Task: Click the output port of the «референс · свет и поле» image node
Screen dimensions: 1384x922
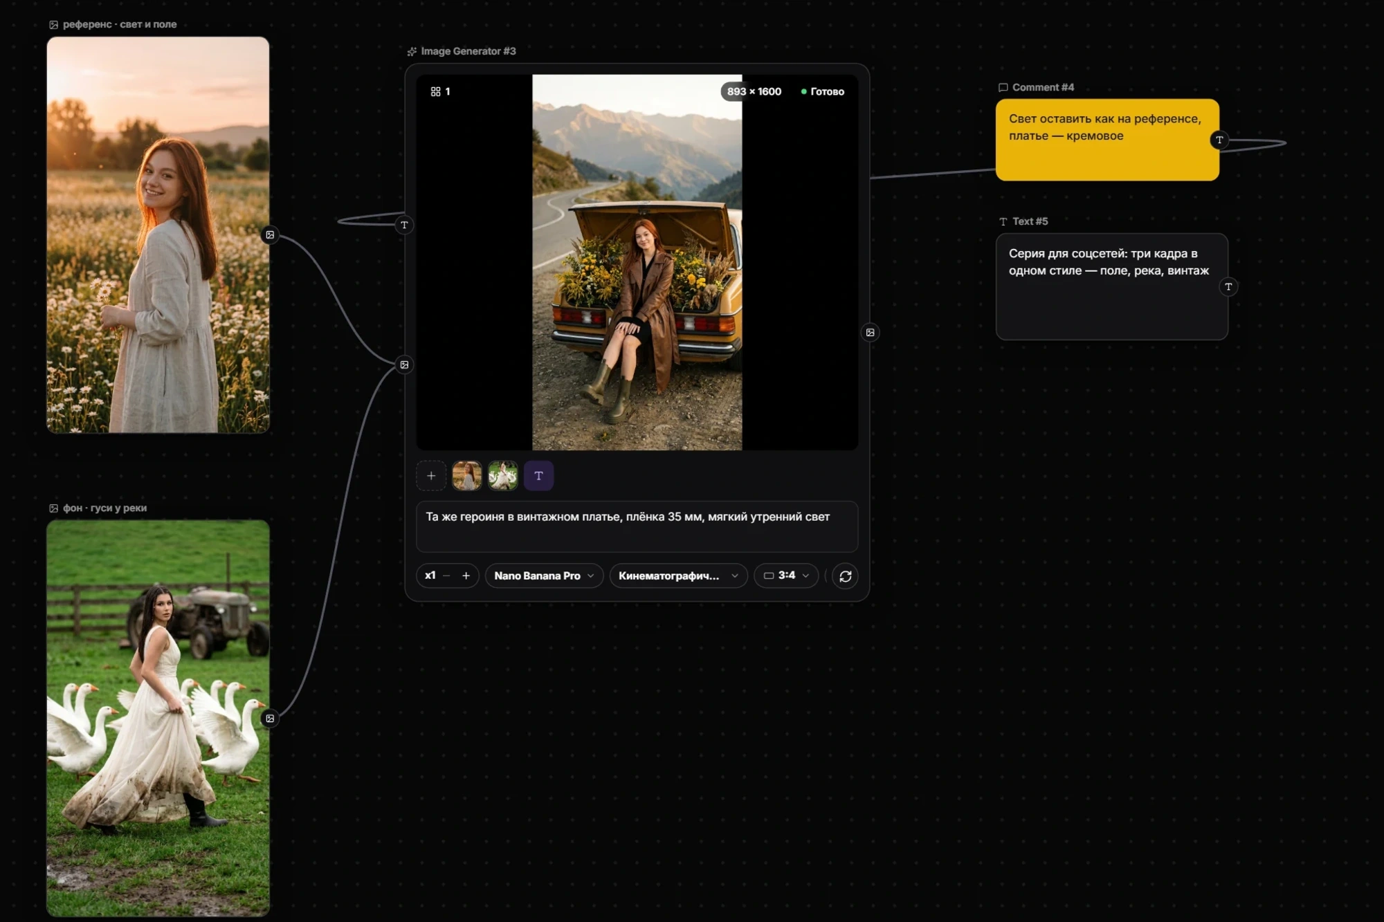Action: pyautogui.click(x=270, y=235)
